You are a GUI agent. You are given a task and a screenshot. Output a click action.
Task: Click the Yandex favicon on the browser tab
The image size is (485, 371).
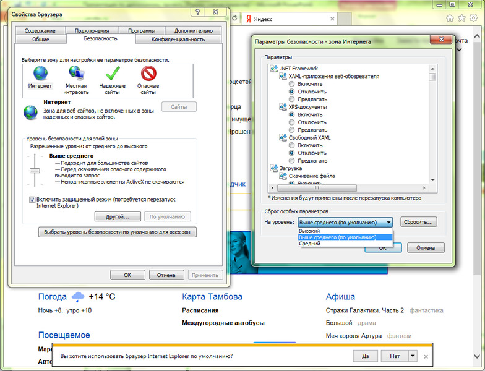point(249,19)
